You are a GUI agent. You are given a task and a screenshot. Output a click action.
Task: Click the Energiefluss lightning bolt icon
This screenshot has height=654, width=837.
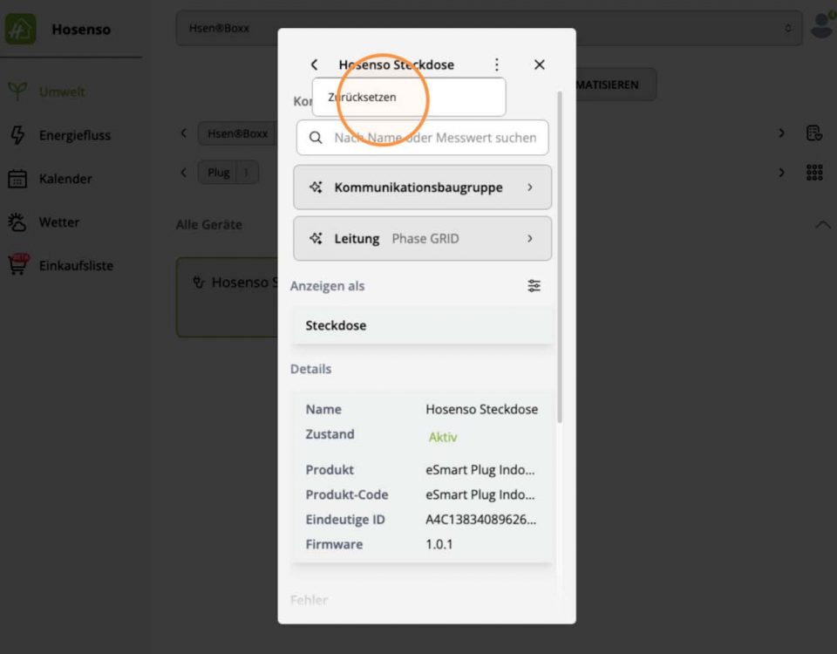[17, 135]
